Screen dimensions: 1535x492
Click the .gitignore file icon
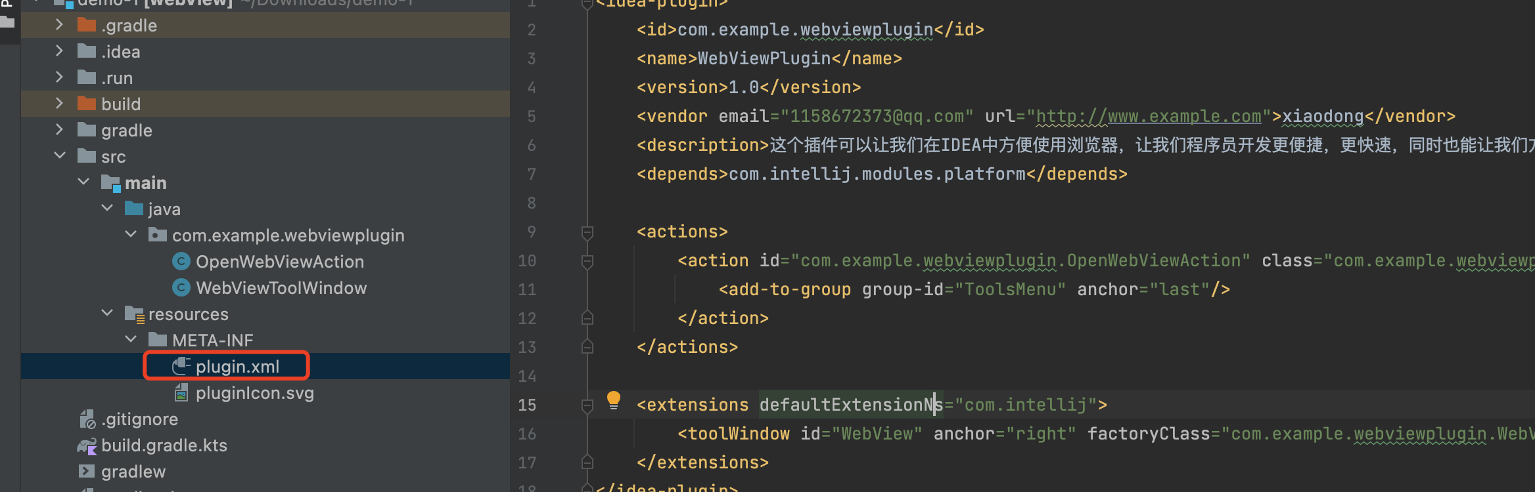[87, 419]
